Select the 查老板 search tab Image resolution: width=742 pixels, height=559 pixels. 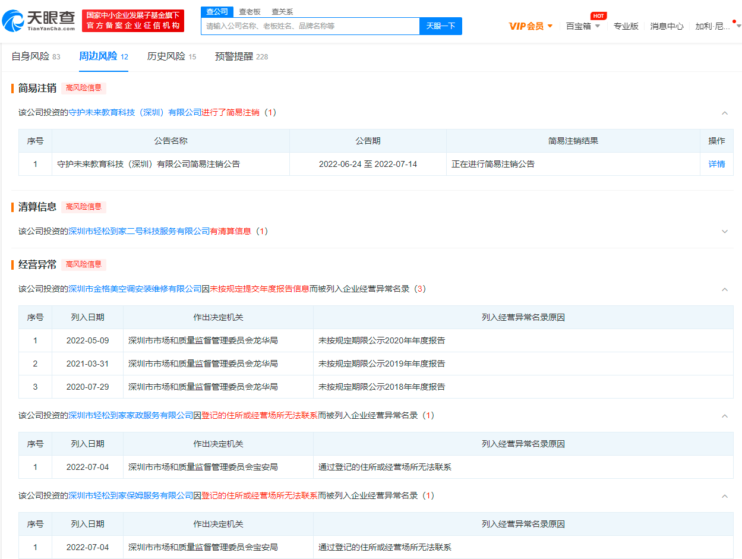[250, 12]
